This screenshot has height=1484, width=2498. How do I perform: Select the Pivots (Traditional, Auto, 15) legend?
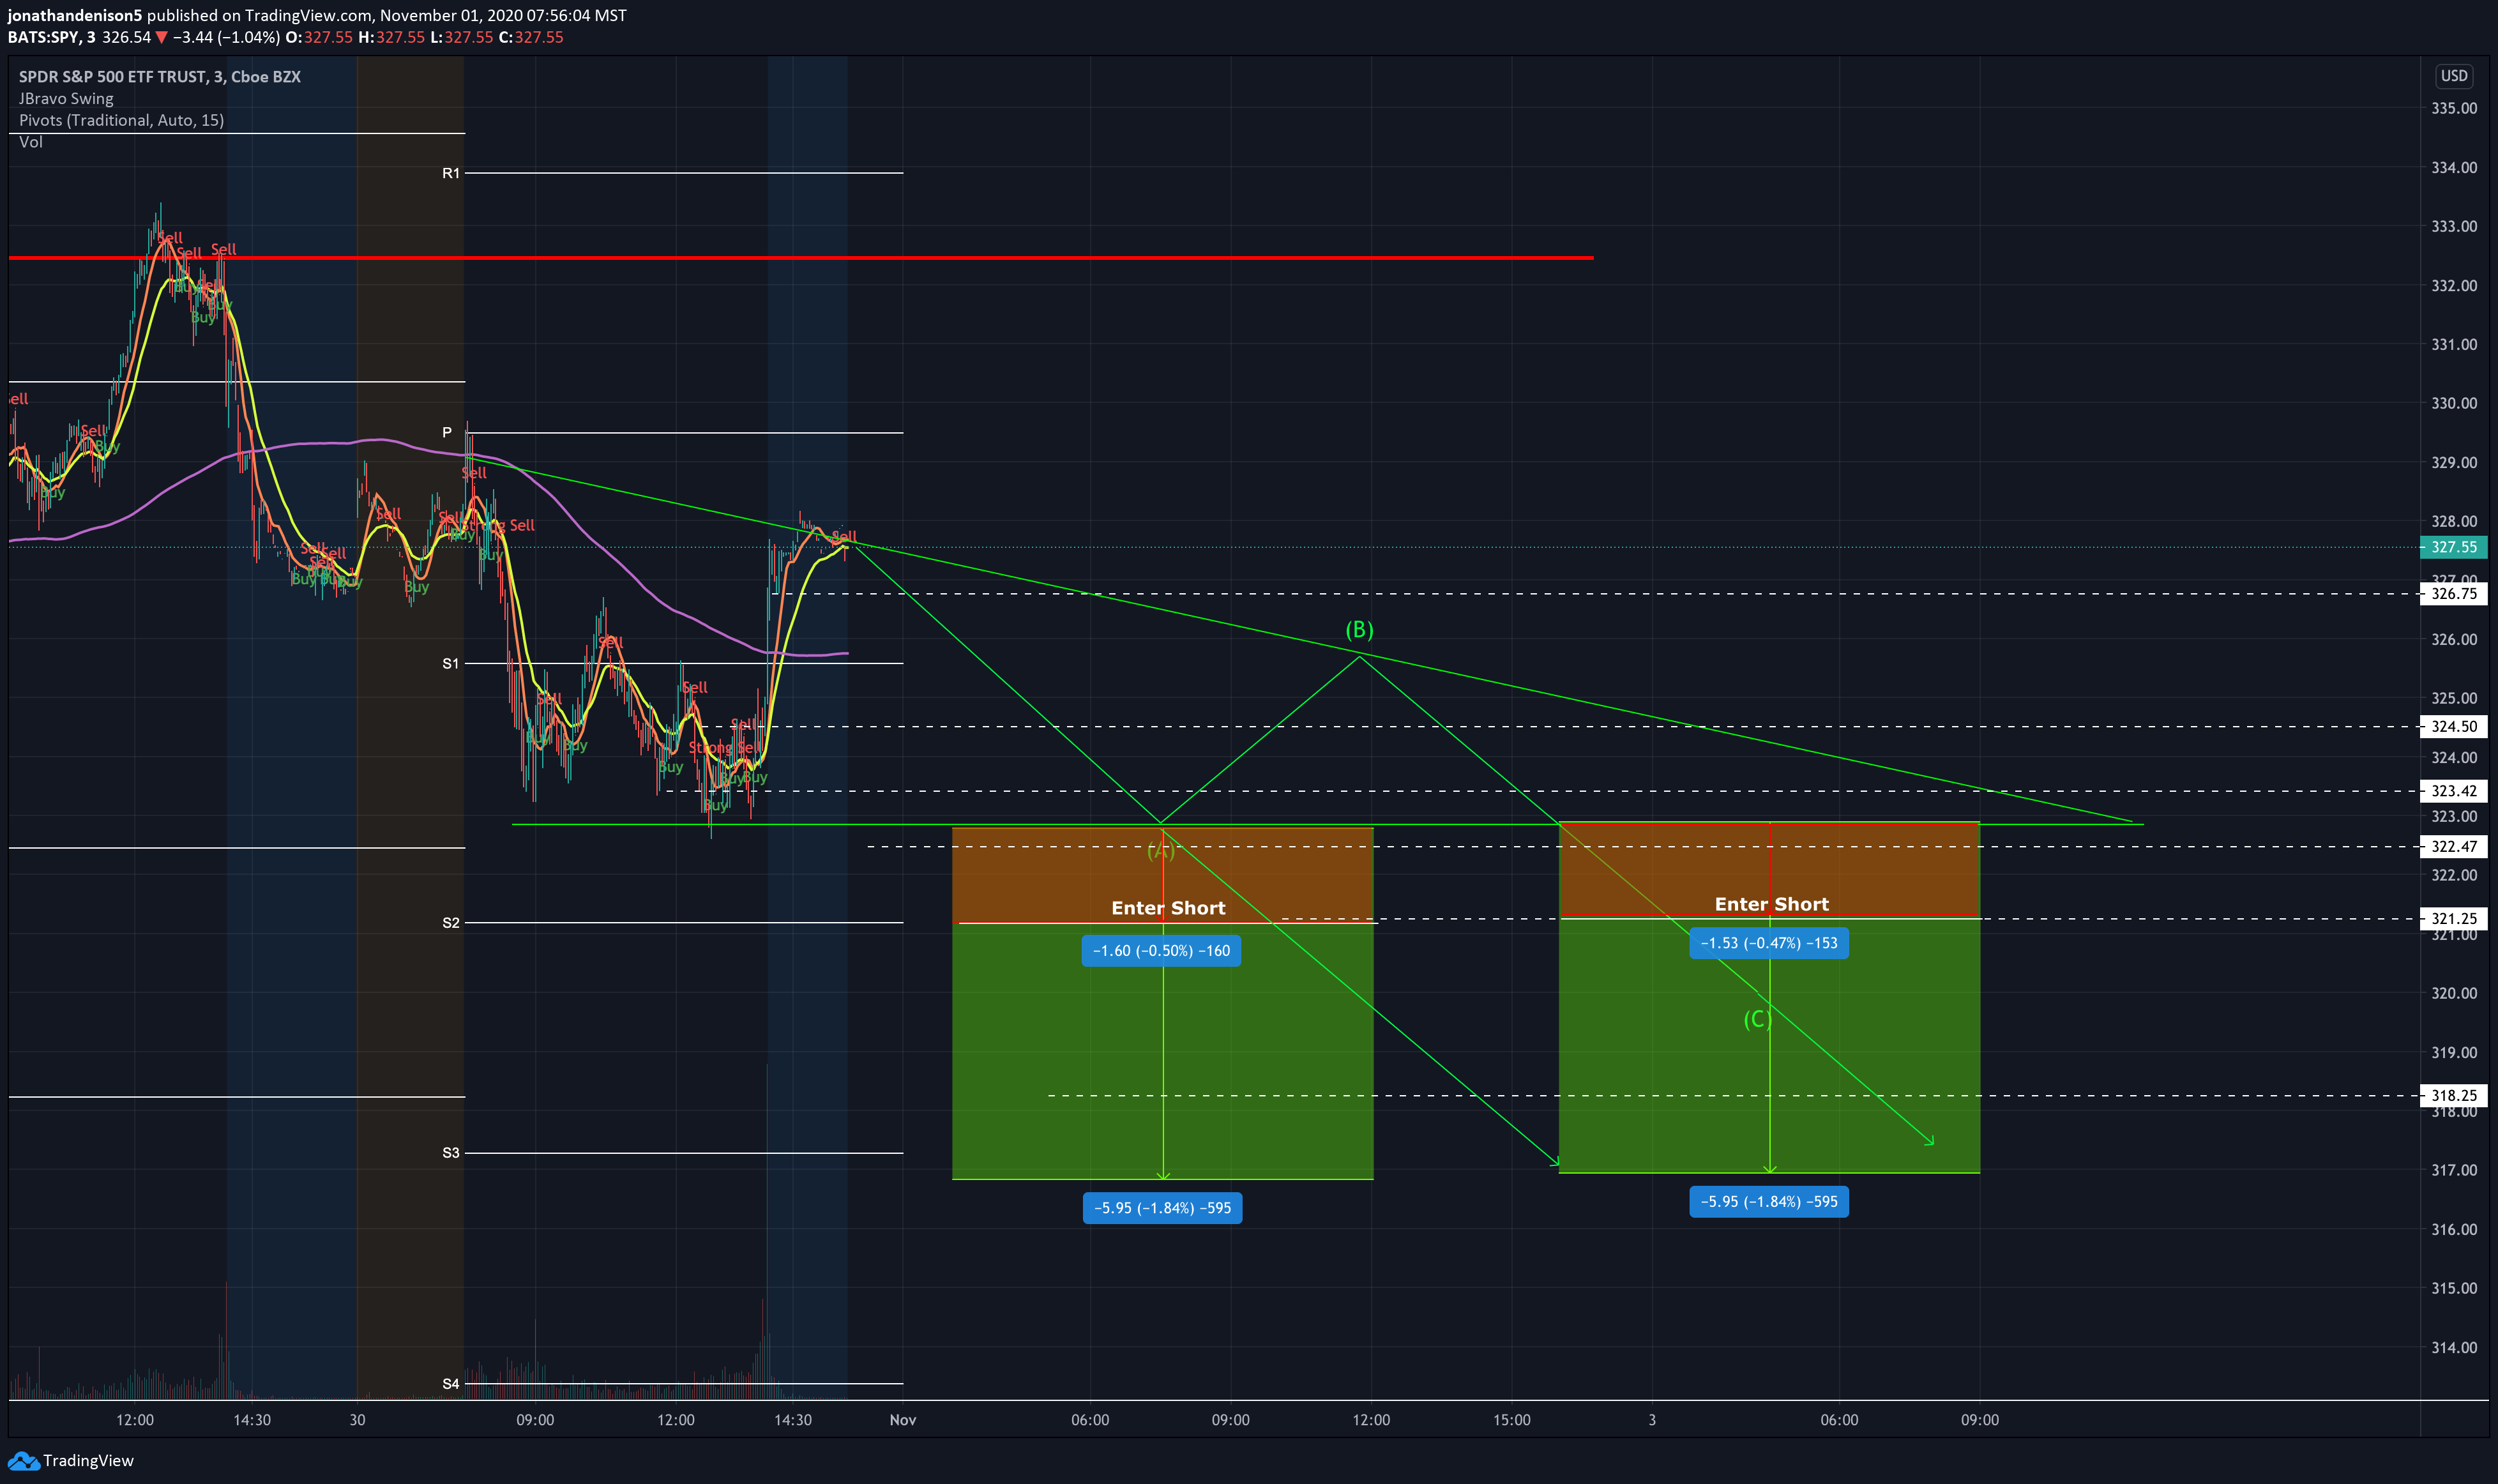[x=121, y=120]
